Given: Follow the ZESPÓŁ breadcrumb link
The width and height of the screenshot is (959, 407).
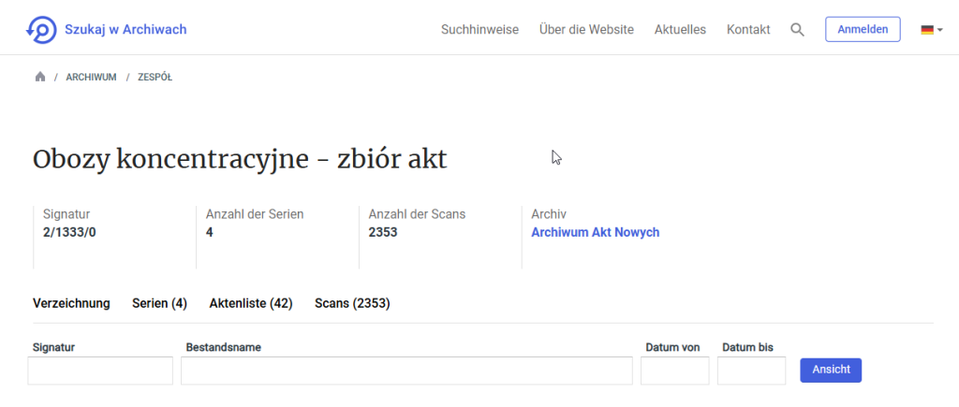Looking at the screenshot, I should click(155, 78).
